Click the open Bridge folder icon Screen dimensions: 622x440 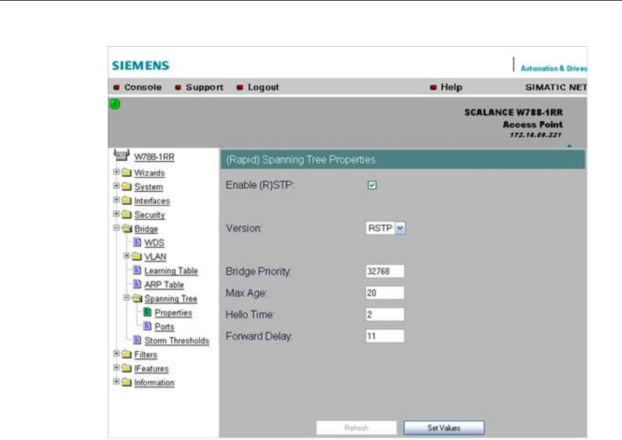[x=127, y=228]
